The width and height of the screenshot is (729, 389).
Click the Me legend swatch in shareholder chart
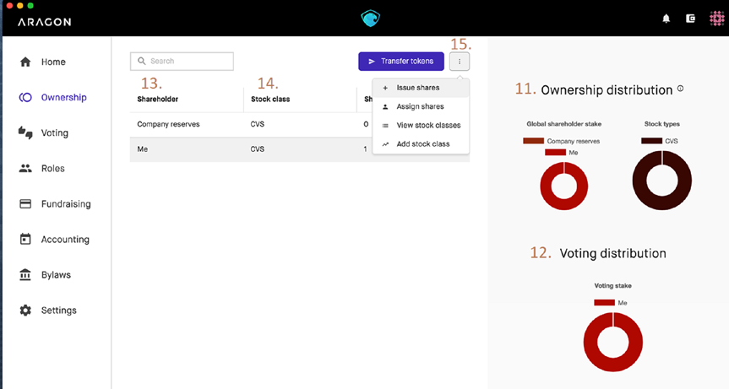(x=554, y=152)
